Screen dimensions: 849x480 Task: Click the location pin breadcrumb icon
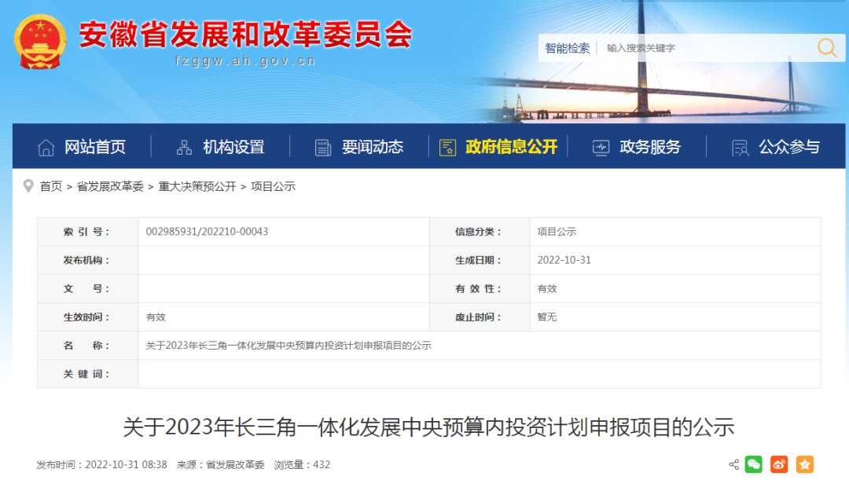[28, 186]
